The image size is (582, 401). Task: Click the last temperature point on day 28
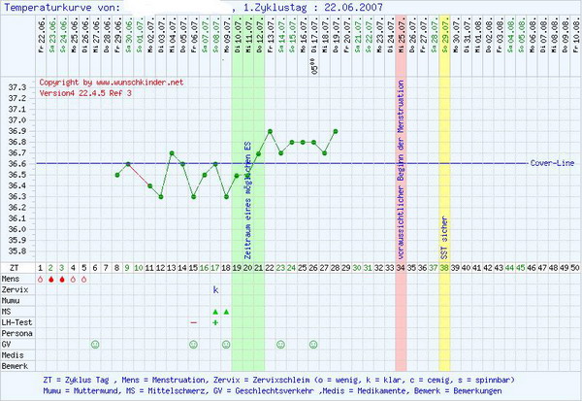tap(336, 130)
